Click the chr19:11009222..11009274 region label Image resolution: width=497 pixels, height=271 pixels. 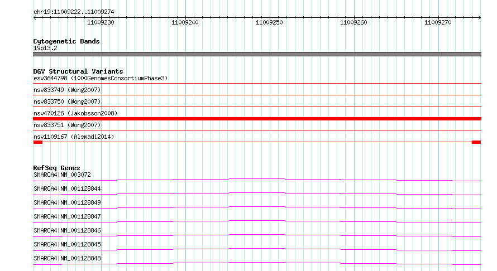74,12
